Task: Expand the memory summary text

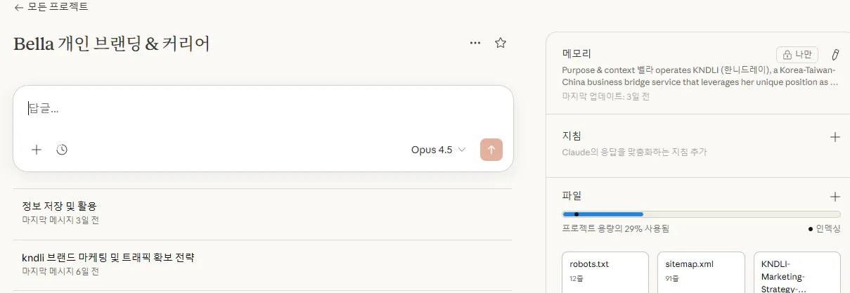Action: [x=700, y=76]
